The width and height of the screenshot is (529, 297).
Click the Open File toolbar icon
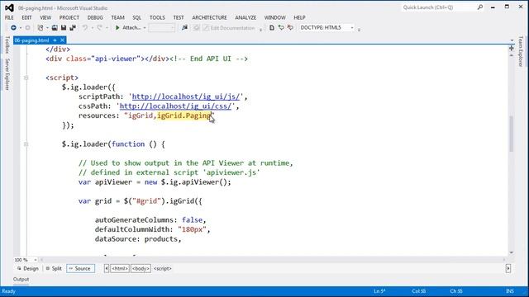(55, 27)
